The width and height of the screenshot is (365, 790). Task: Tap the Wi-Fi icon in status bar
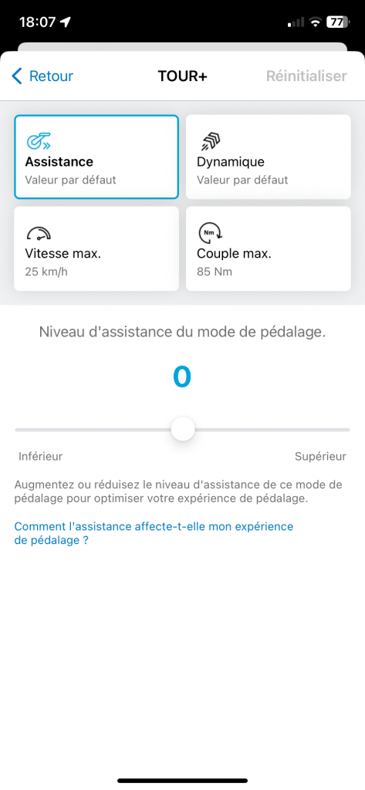point(316,22)
